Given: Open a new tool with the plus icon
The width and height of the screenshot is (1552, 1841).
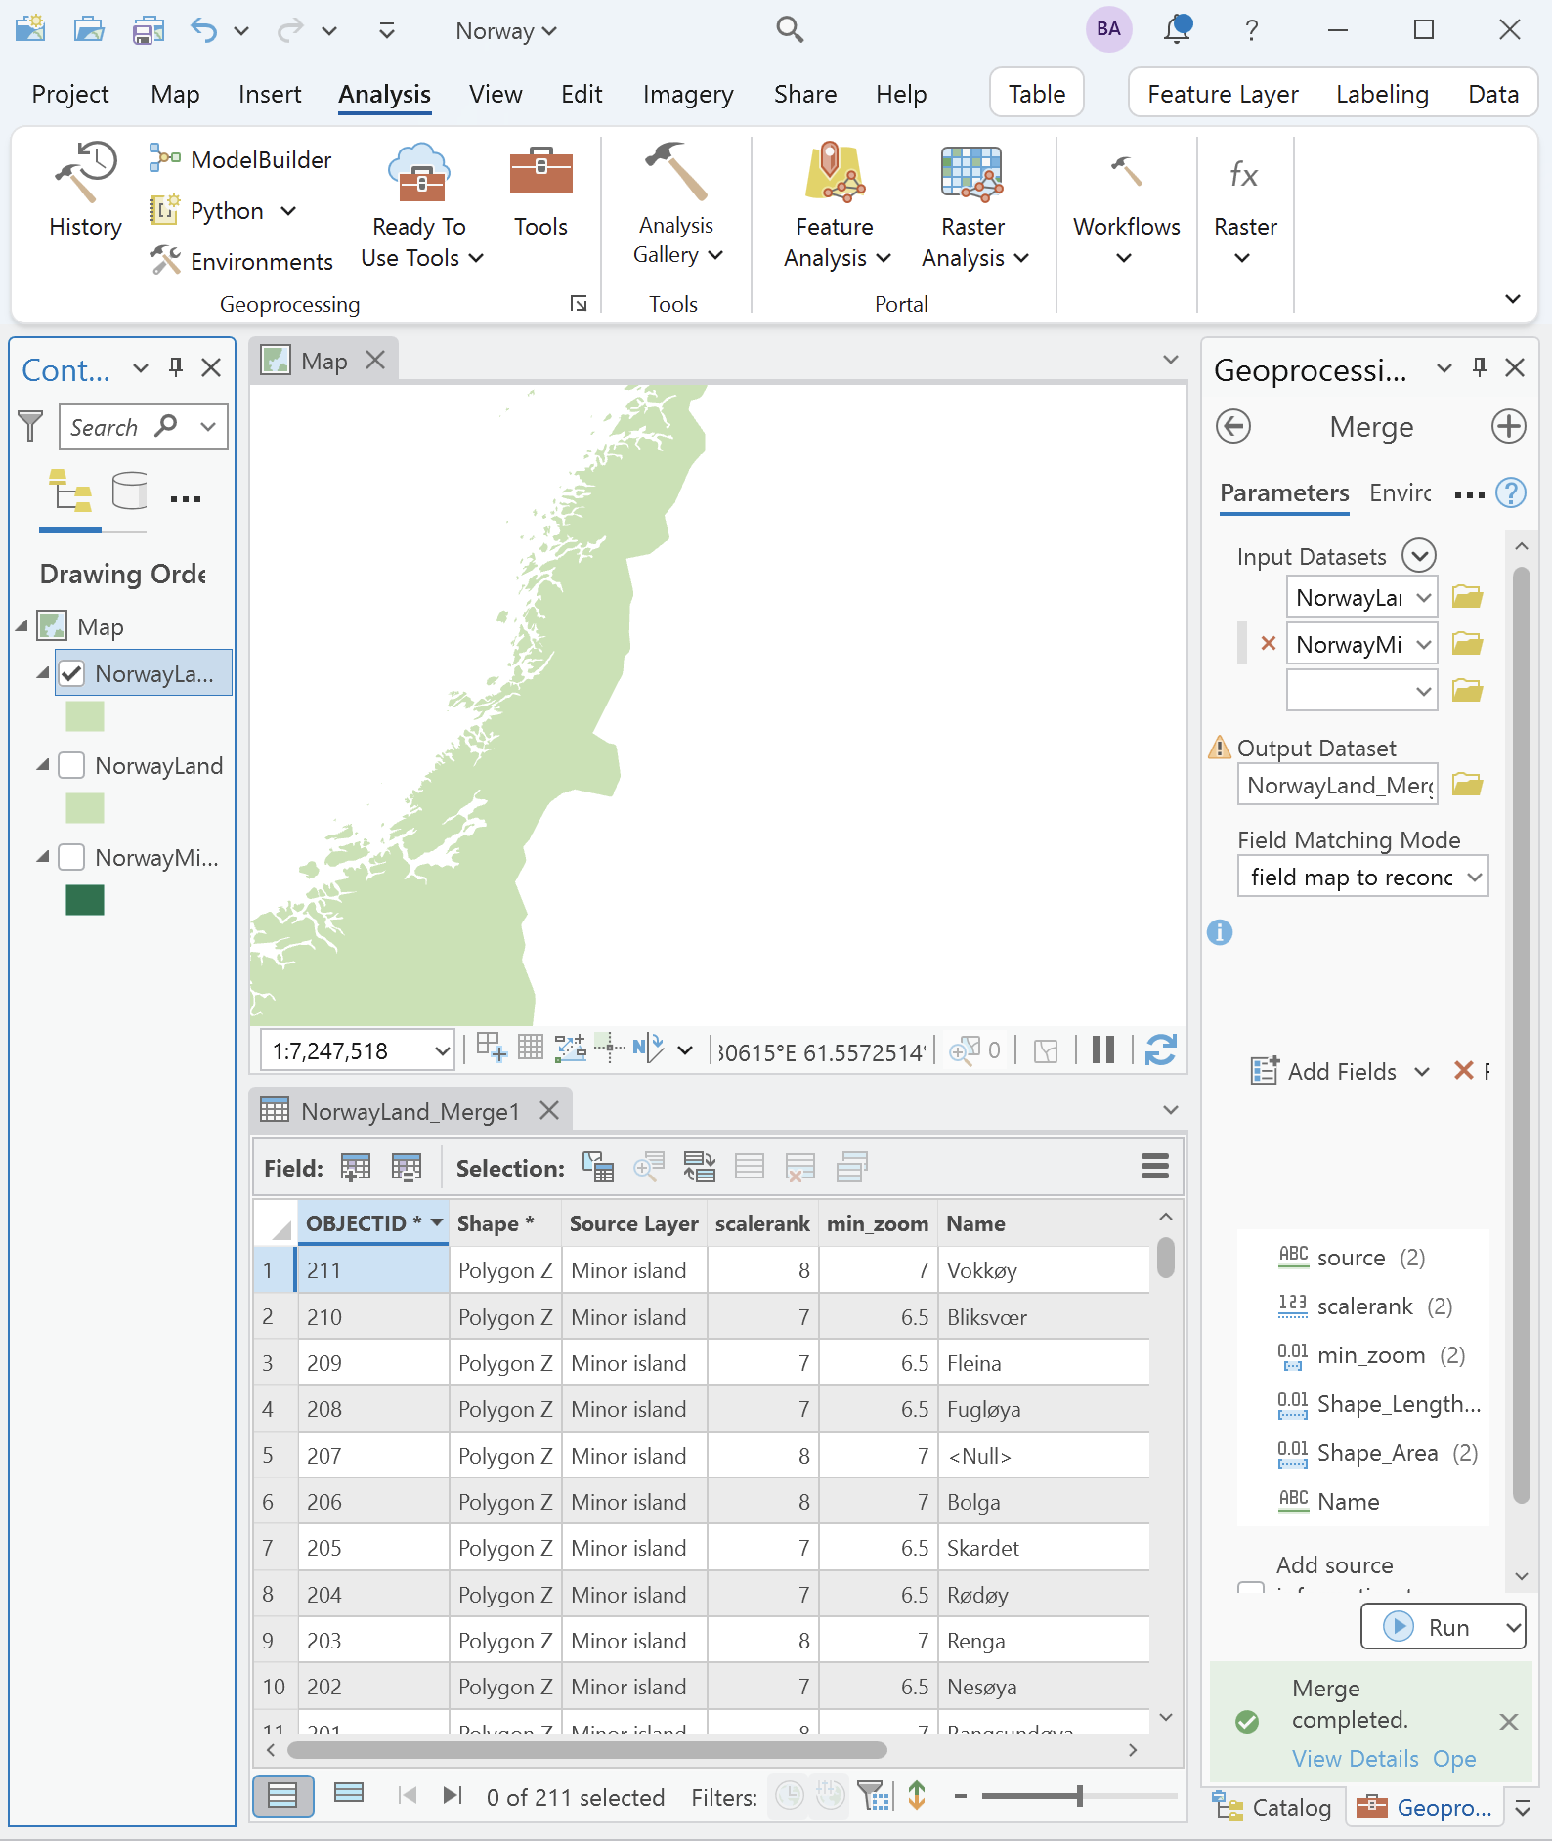Looking at the screenshot, I should pyautogui.click(x=1508, y=426).
